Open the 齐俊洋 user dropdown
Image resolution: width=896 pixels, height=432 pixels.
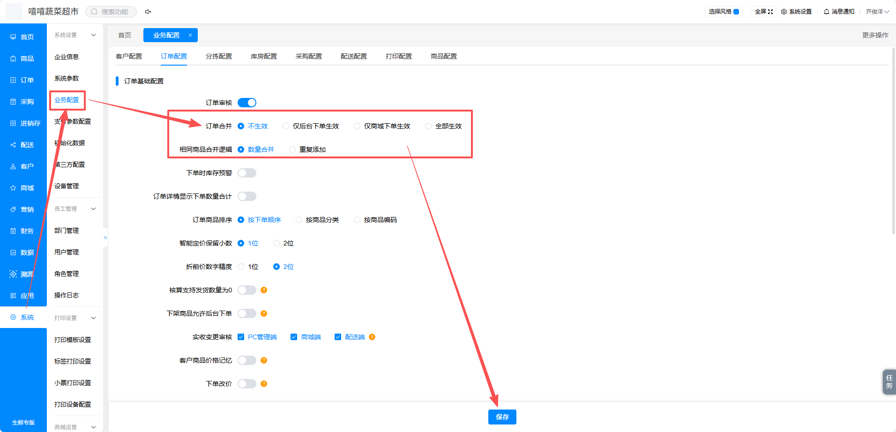tap(877, 12)
